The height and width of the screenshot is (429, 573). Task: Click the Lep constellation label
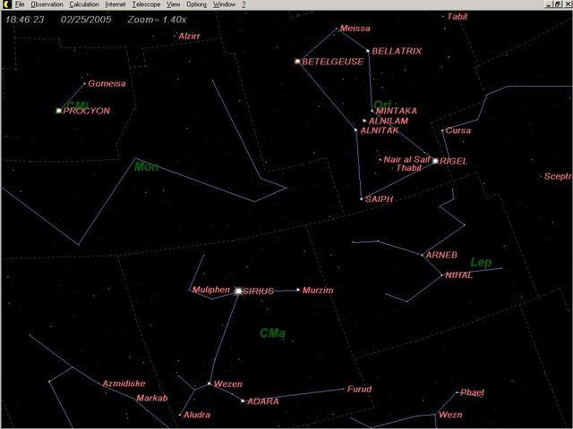tap(481, 262)
